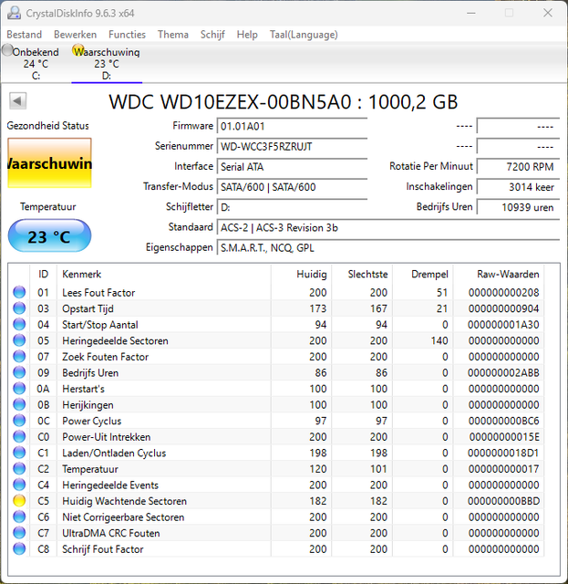Minimize the CrystalDiskInfo window

(471, 13)
